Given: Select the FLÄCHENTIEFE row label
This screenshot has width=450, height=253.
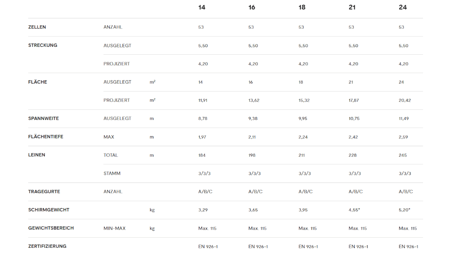Looking at the screenshot, I should pyautogui.click(x=46, y=137).
